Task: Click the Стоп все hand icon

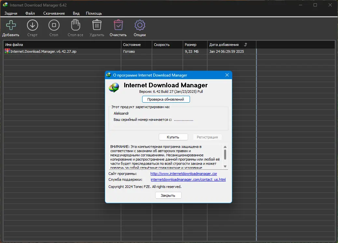Action: 75,25
